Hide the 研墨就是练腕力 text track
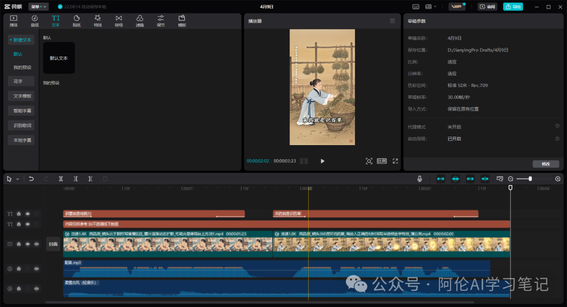Viewport: 567px width, 307px height. (27, 214)
